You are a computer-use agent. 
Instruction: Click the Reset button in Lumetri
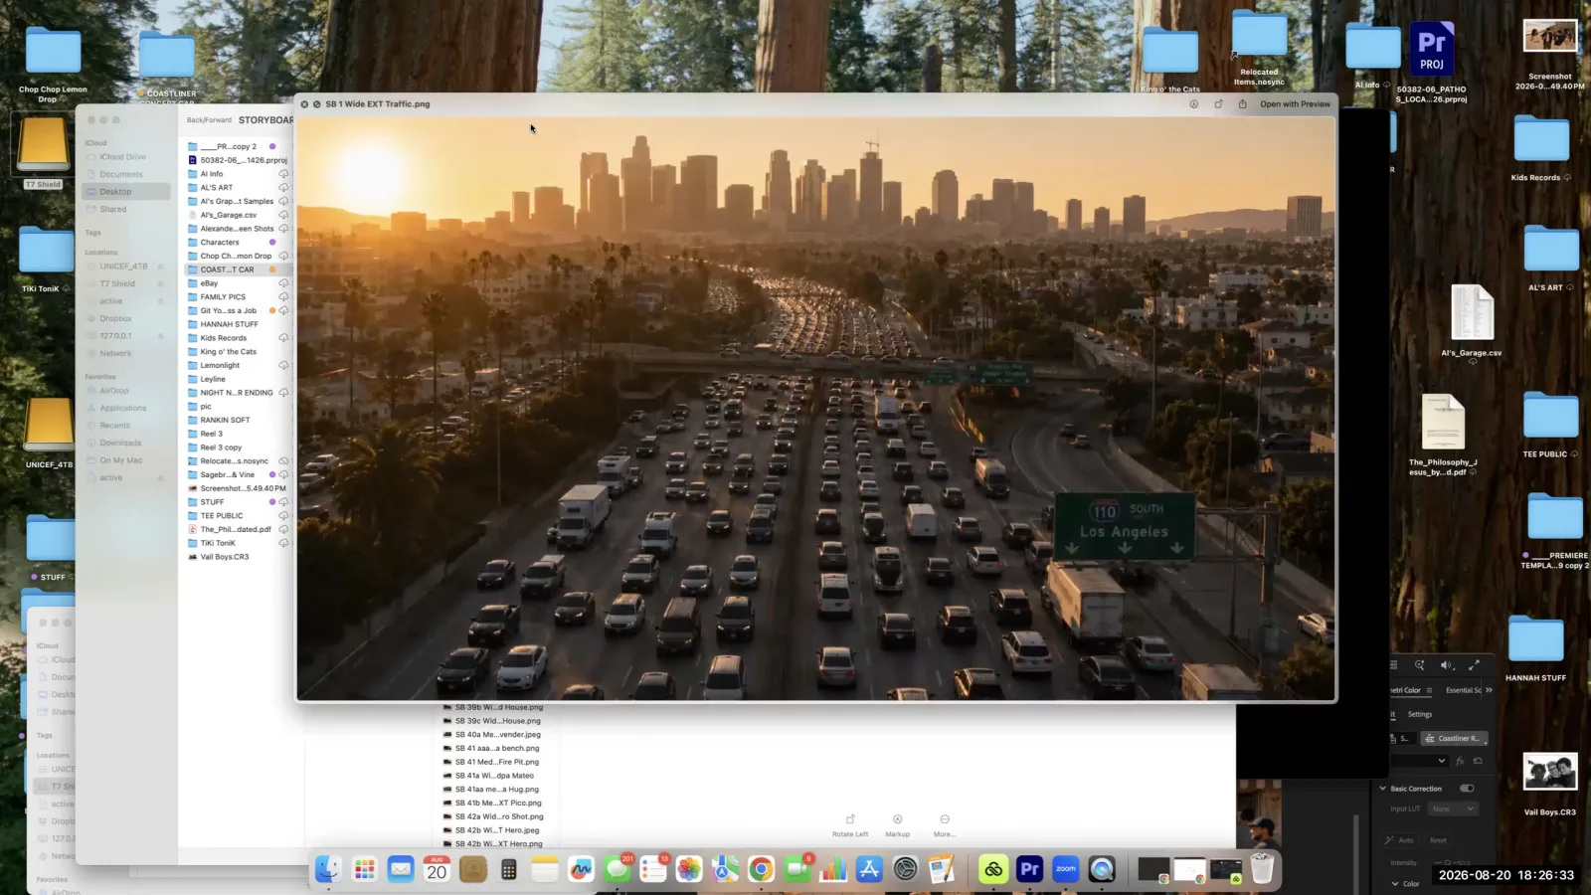click(1438, 840)
